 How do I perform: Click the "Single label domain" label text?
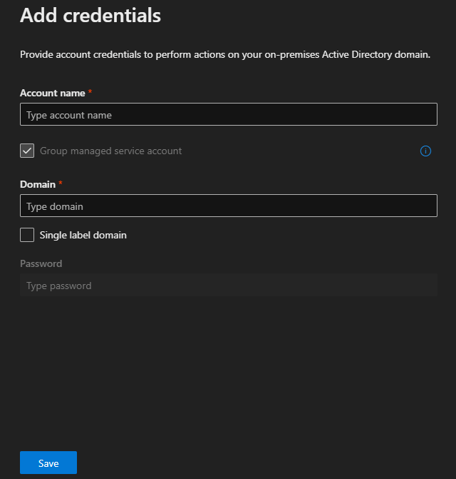point(83,235)
